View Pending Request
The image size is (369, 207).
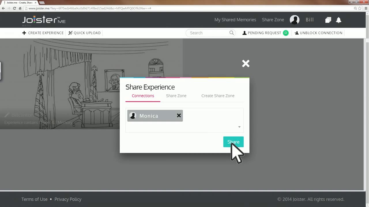click(262, 33)
